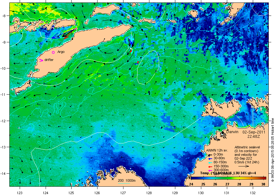The width and height of the screenshot is (275, 196).
Task: Click the colorbar value 26
Action: [x=215, y=184]
